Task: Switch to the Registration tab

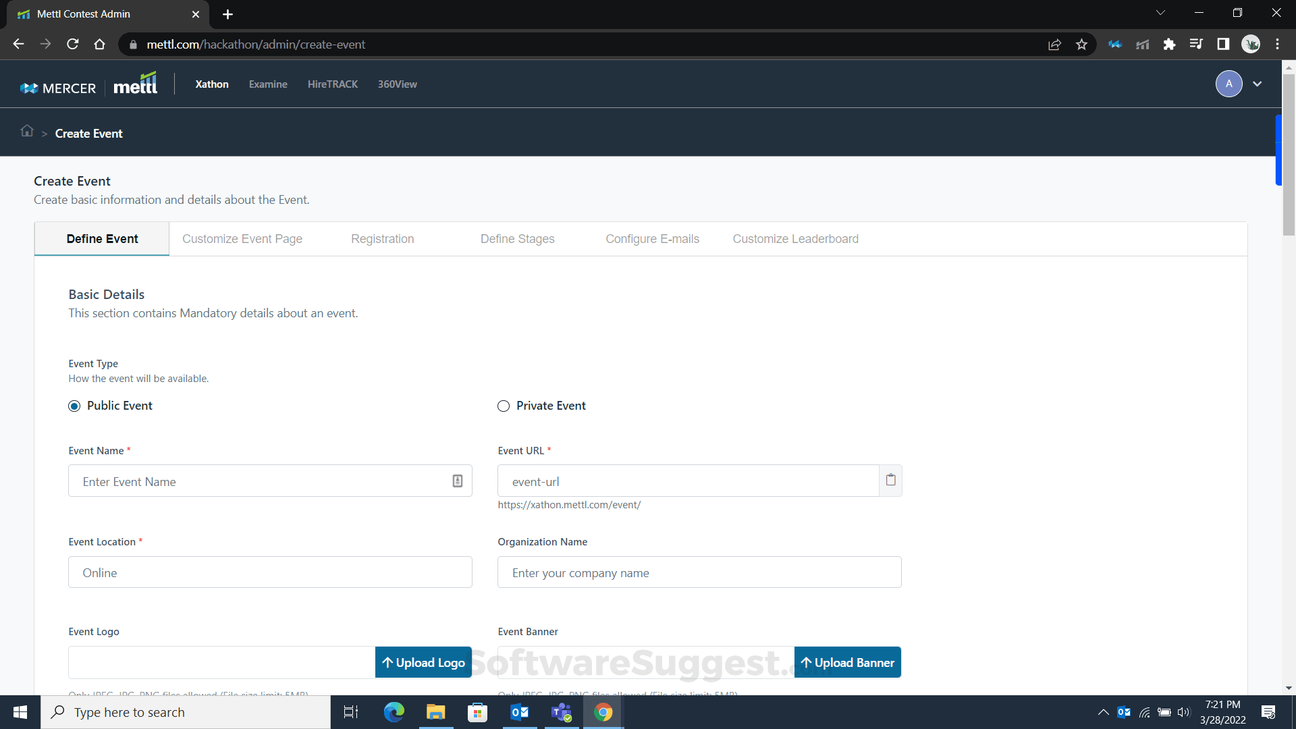Action: click(382, 238)
